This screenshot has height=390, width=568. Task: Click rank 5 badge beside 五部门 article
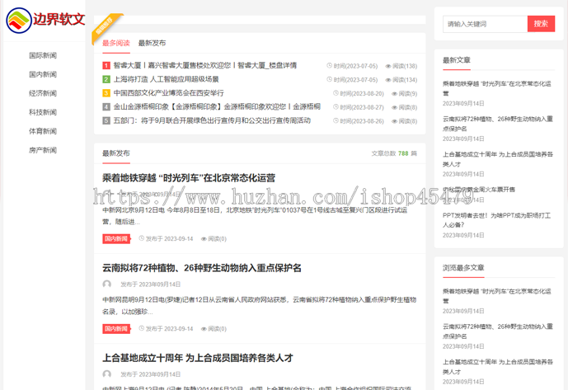(106, 120)
